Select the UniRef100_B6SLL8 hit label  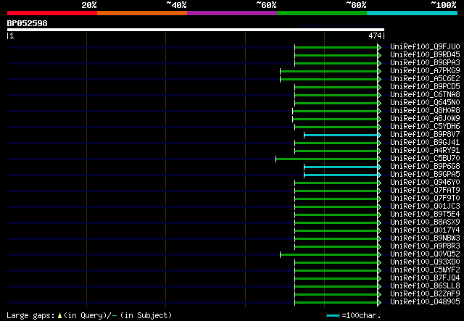(x=425, y=286)
